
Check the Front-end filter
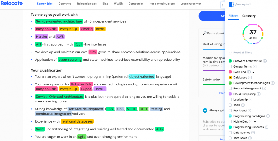tap(230, 111)
